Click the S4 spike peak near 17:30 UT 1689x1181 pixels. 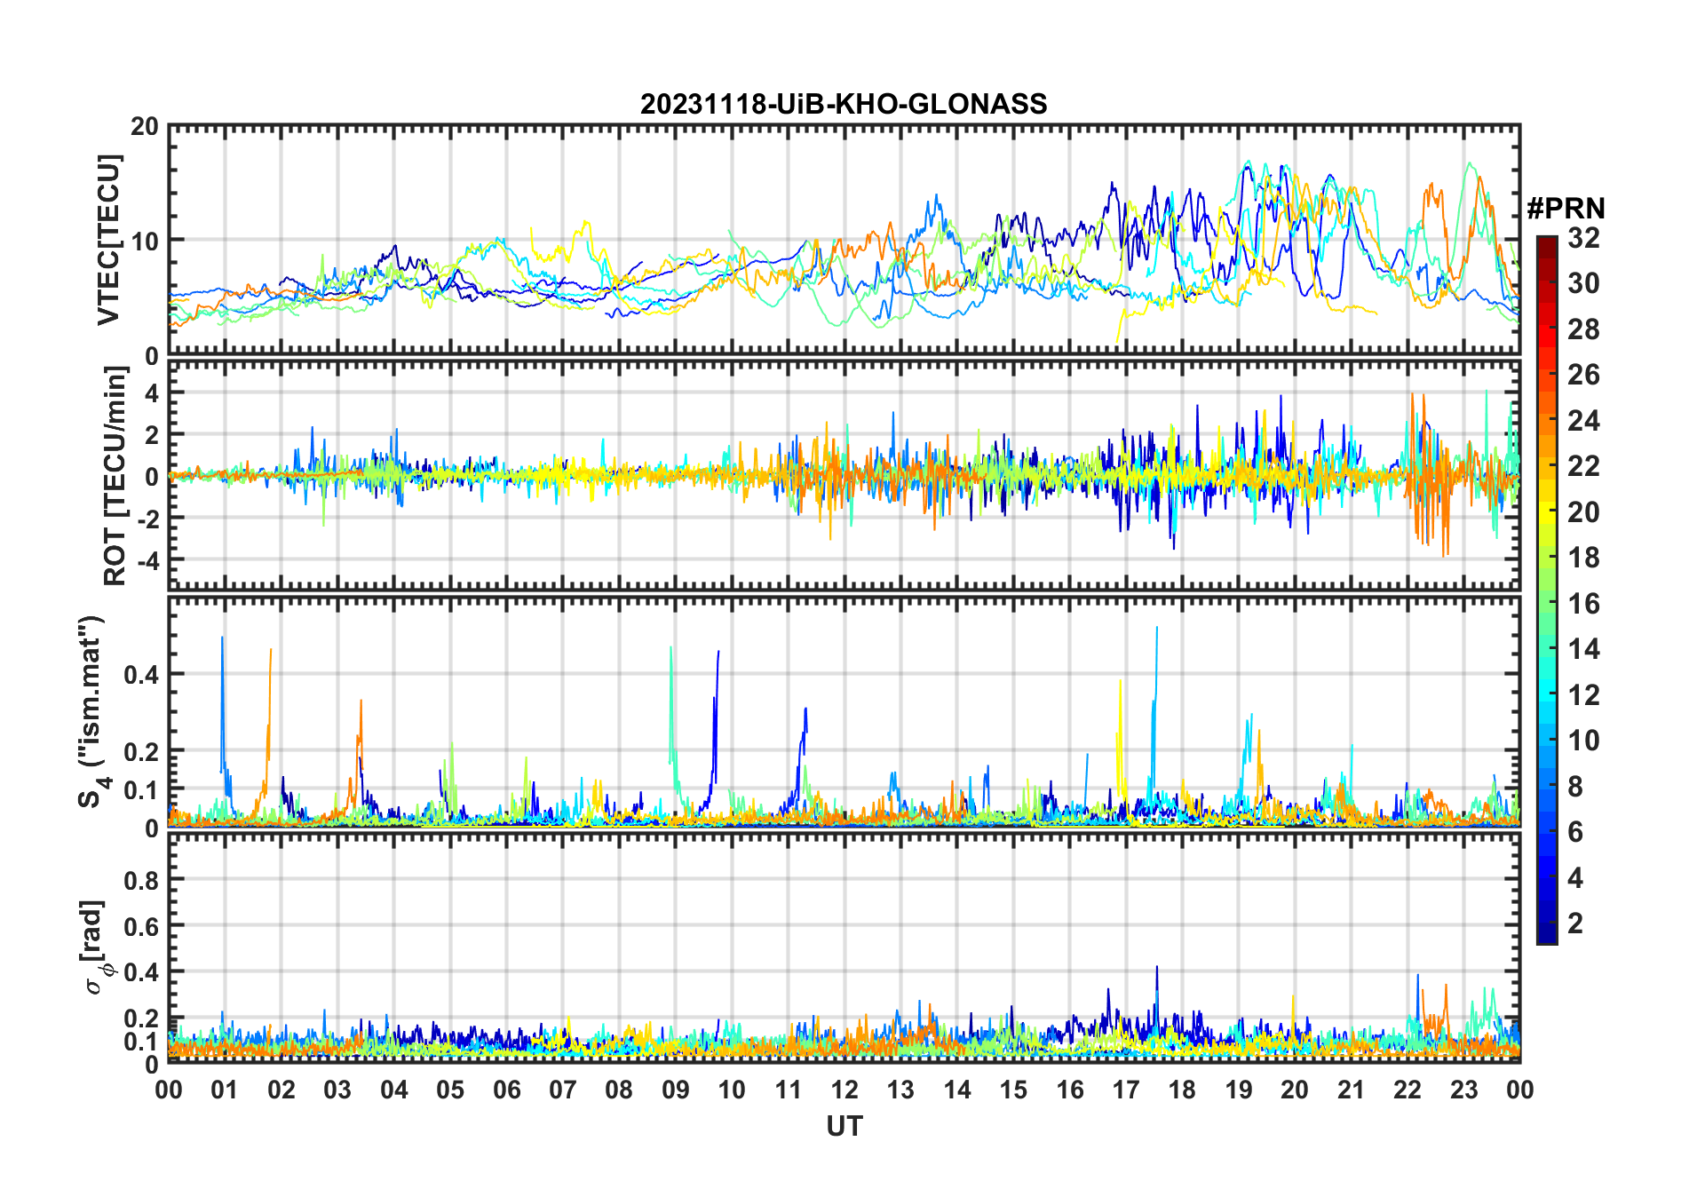[1156, 628]
